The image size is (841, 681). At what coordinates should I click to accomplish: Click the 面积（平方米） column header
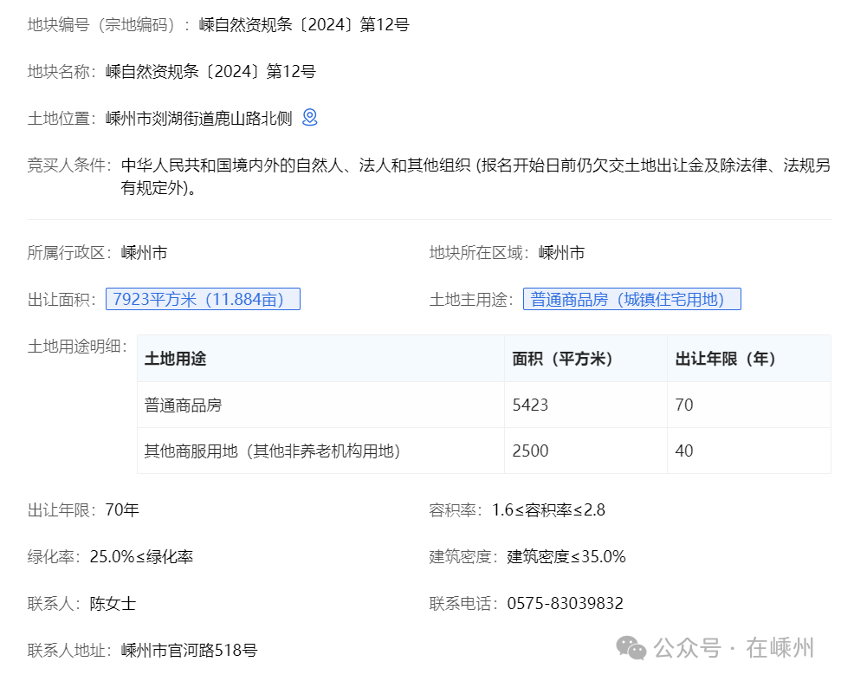point(563,359)
